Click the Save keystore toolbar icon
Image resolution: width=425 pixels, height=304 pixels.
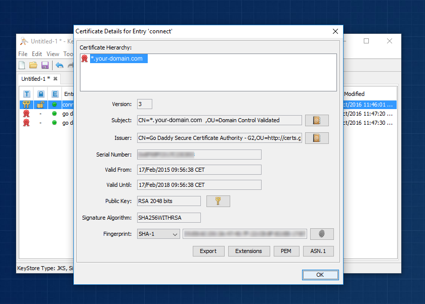pos(45,65)
